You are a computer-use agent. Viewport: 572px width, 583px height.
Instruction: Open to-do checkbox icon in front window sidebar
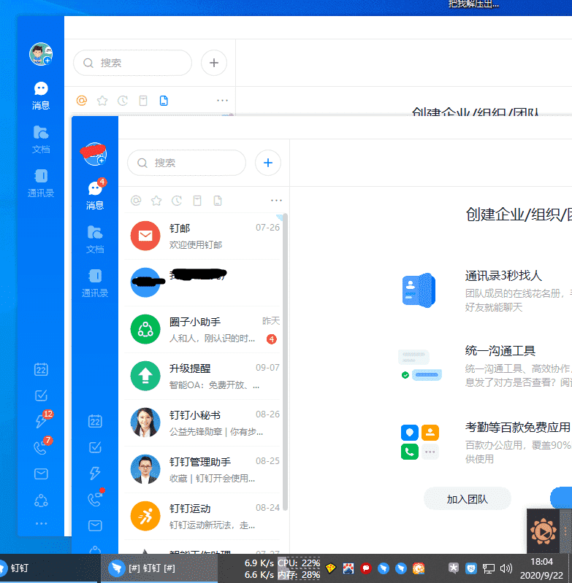(x=95, y=447)
